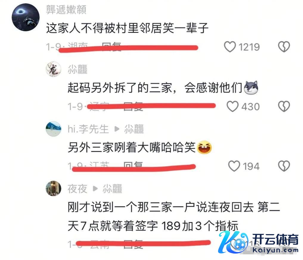303x260 pixels.
Task: Open hi.李先生 username link
Action: [88, 129]
